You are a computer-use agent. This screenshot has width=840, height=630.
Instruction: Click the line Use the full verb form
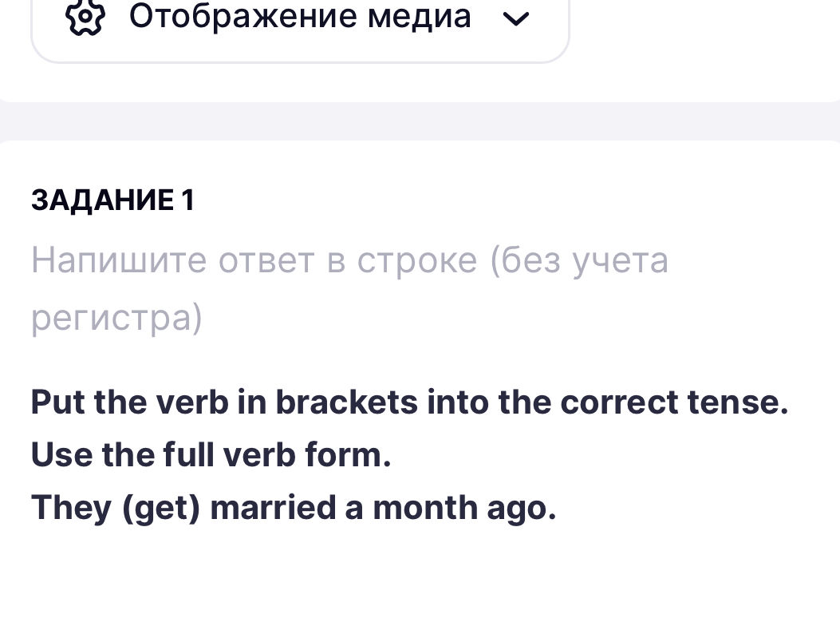pyautogui.click(x=211, y=454)
